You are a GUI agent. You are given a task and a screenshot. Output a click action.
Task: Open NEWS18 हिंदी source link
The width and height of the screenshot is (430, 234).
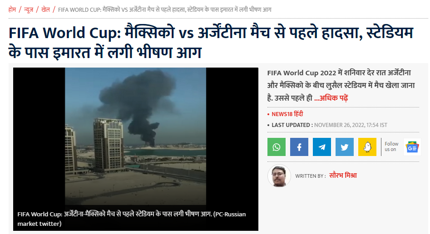(x=287, y=114)
